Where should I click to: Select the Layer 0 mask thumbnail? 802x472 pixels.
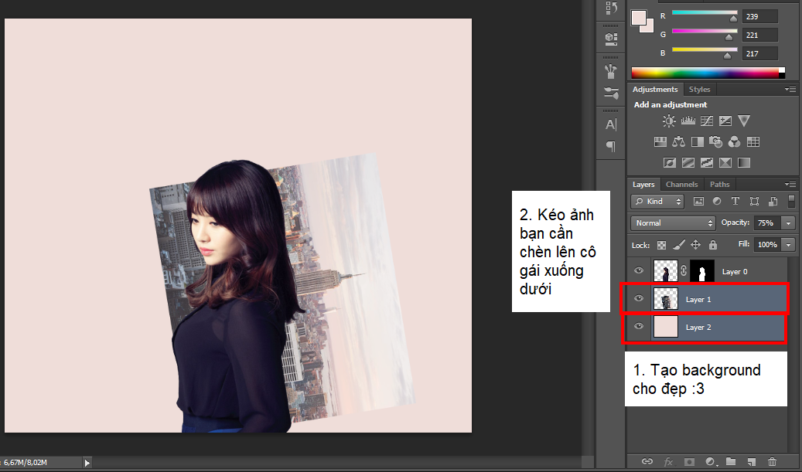702,272
